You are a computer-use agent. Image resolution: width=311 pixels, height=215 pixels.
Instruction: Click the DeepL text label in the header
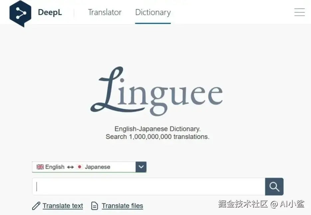pos(50,12)
